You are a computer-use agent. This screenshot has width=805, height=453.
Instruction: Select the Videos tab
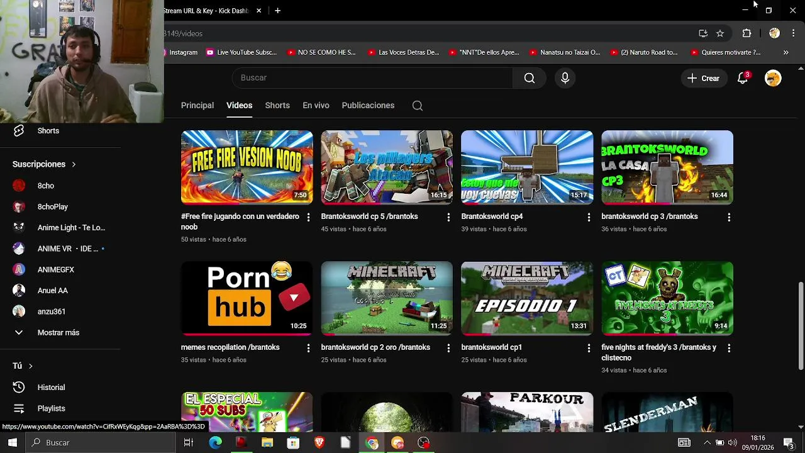239,106
